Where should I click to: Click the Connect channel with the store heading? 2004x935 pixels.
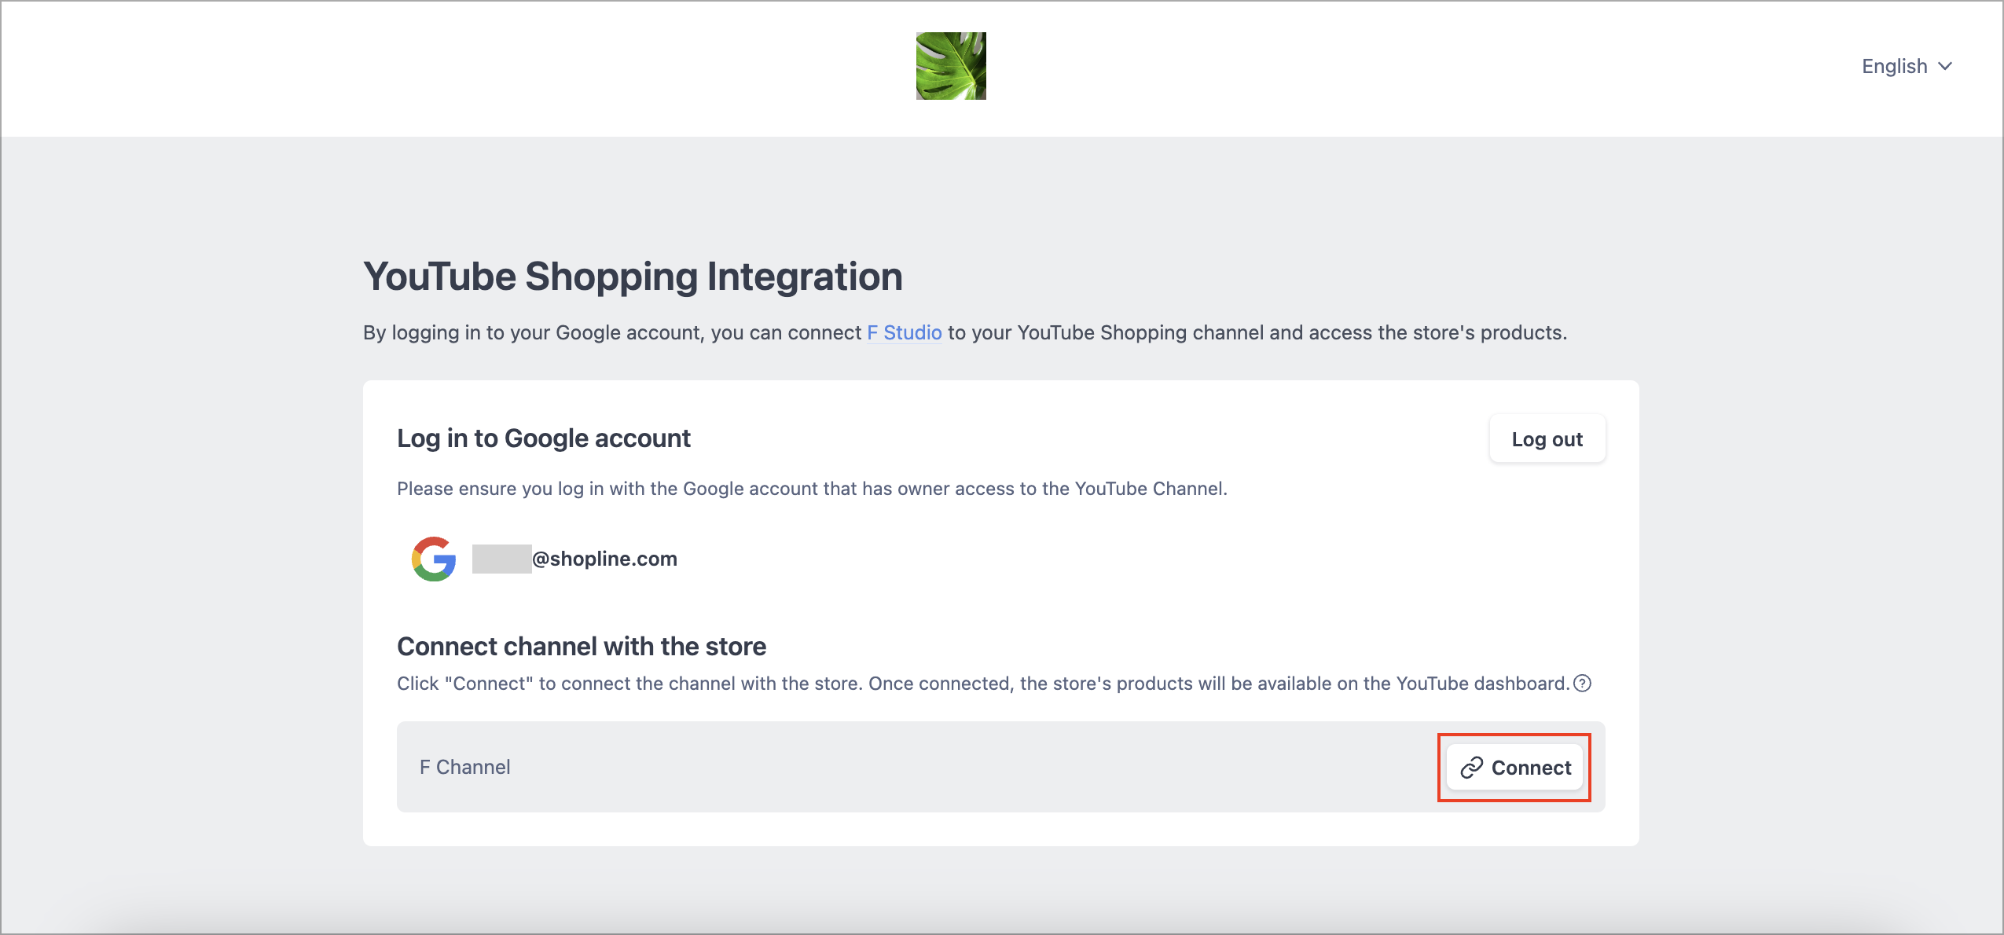point(582,646)
